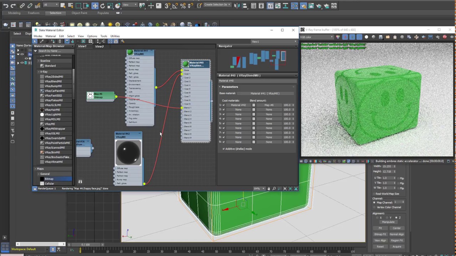This screenshot has height=256, width=456.
Task: Click the Undo arrow in main toolbar
Action: tap(6, 6)
